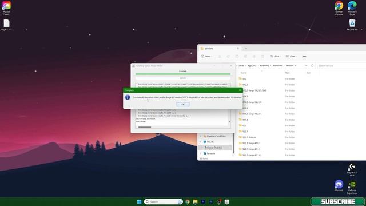Open the Sort dropdown in Explorer
The height and width of the screenshot is (206, 366).
coord(275,56)
